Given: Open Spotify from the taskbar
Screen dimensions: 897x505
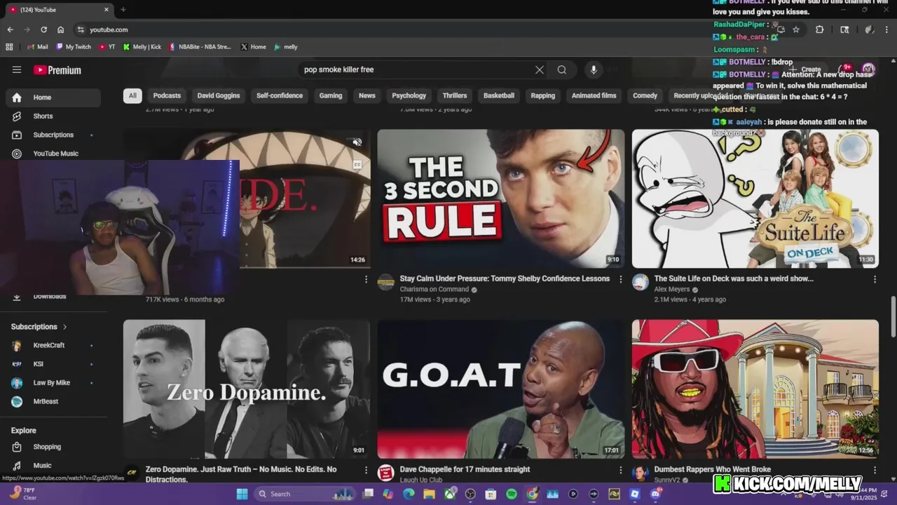Looking at the screenshot, I should [x=512, y=494].
